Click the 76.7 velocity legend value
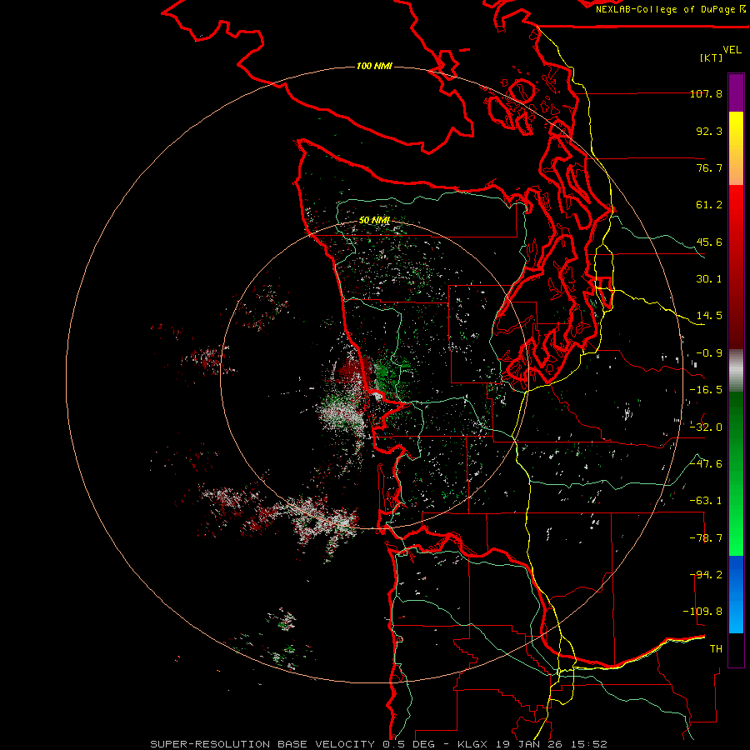 (x=709, y=167)
